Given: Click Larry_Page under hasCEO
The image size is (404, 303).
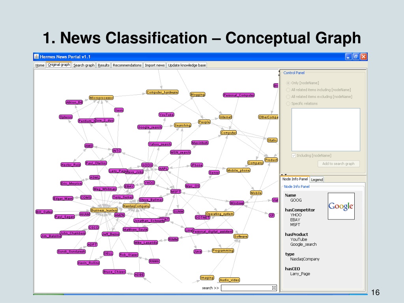Looking at the screenshot, I should (300, 274).
